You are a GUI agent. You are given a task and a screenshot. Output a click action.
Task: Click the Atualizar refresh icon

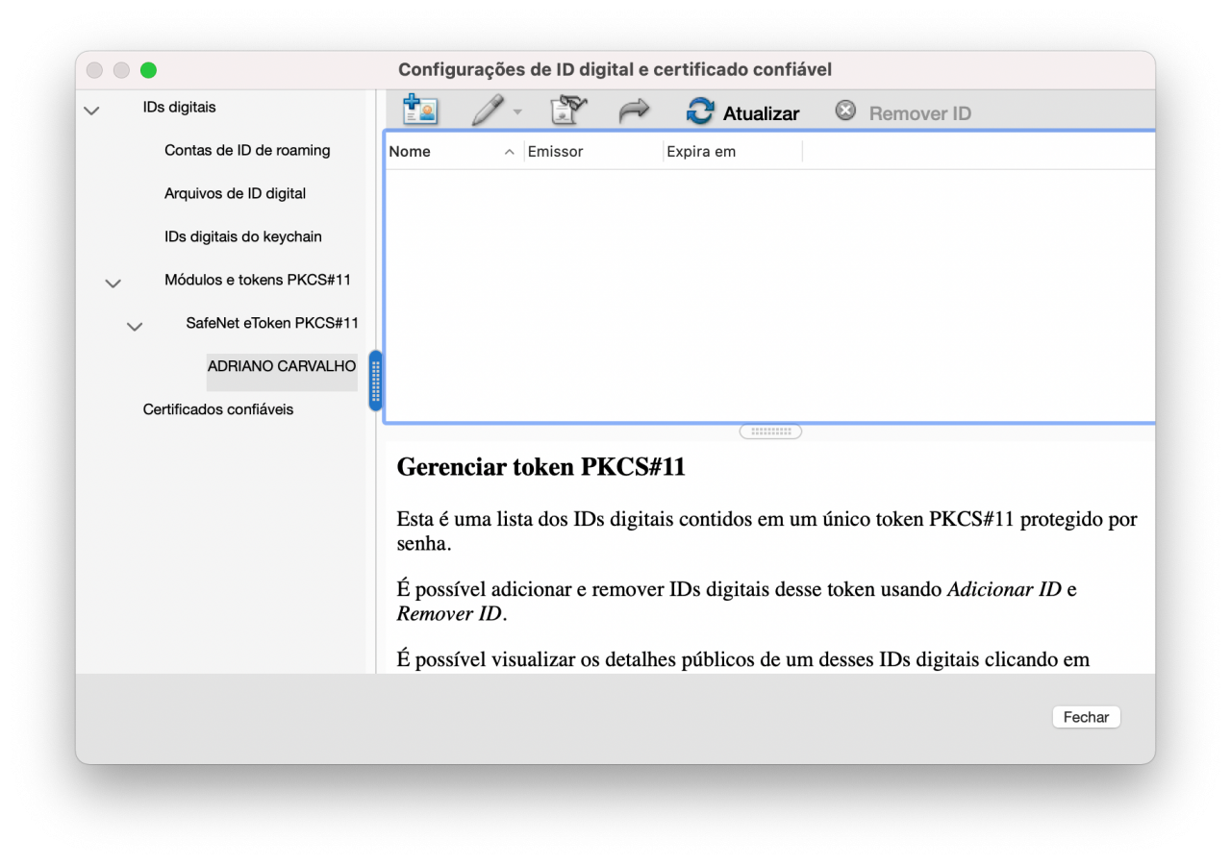700,111
